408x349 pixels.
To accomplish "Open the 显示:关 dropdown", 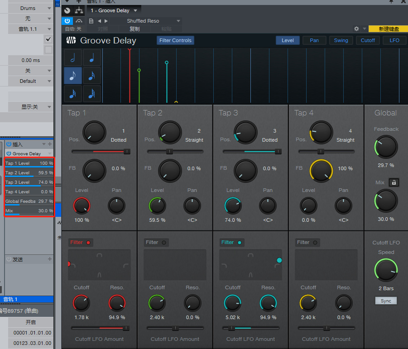I will pyautogui.click(x=30, y=107).
